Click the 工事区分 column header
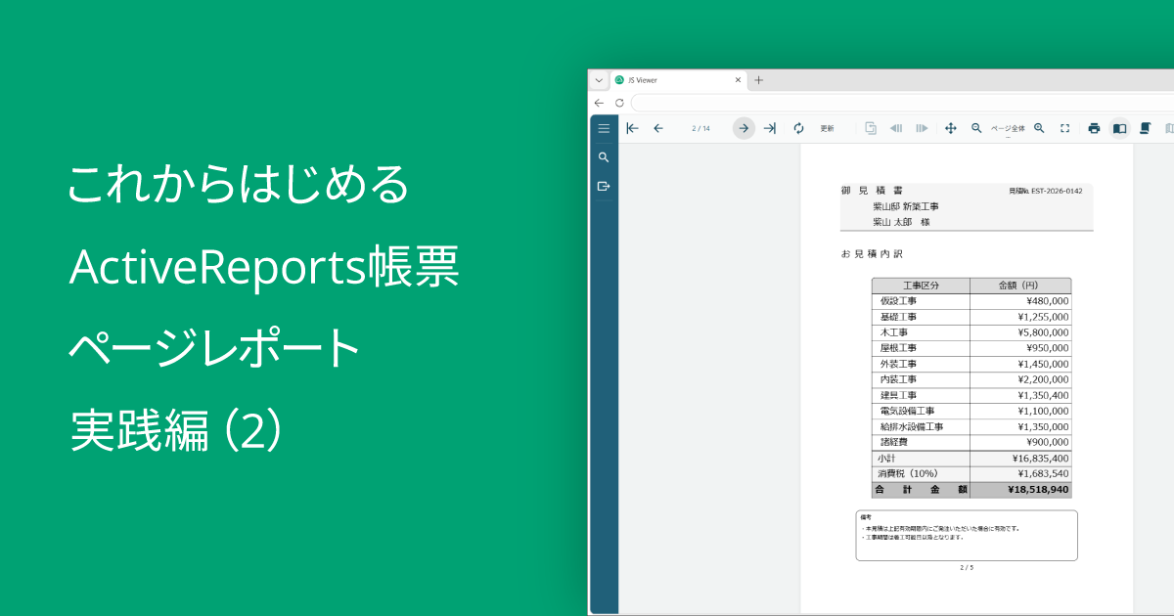The width and height of the screenshot is (1174, 616). [921, 286]
